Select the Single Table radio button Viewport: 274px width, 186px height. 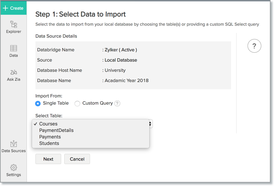[x=38, y=103]
